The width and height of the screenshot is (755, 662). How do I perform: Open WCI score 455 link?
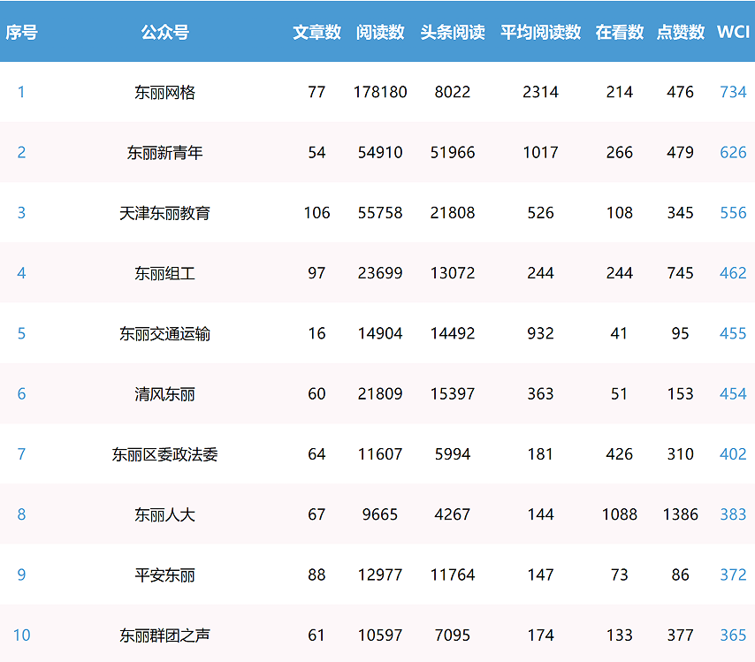tap(733, 333)
